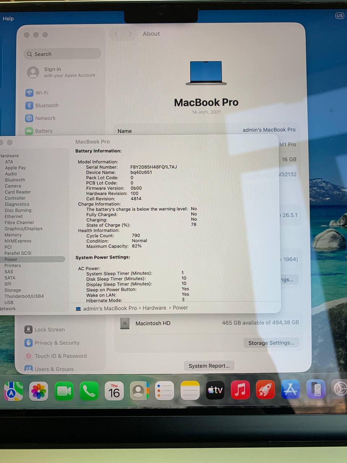The width and height of the screenshot is (347, 463).
Task: Click the Settings Search field
Action: [62, 54]
